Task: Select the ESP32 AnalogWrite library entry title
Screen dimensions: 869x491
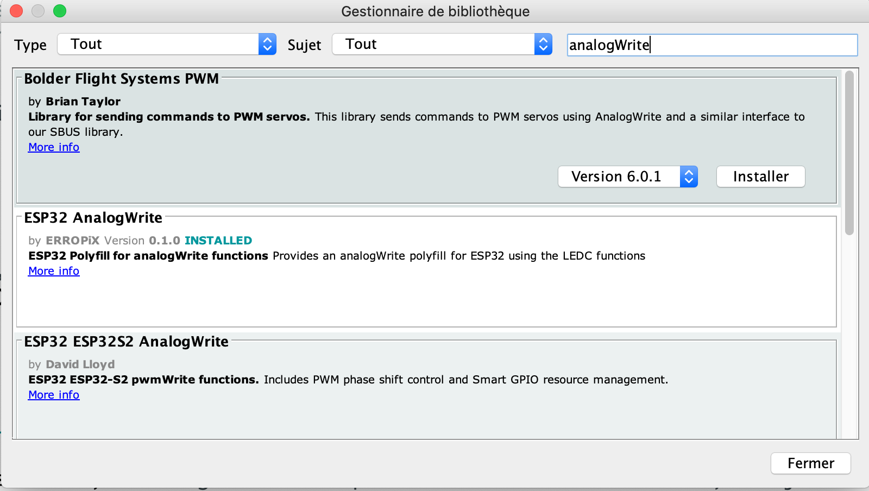Action: [93, 218]
